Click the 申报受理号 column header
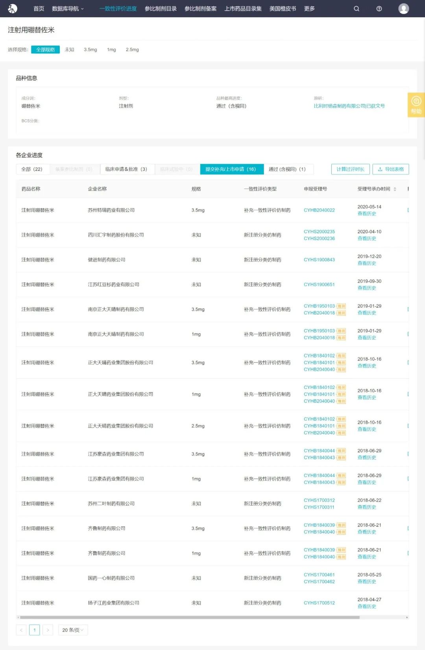425x650 pixels. pyautogui.click(x=315, y=189)
